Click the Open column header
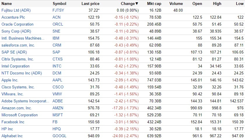 [x=197, y=4]
